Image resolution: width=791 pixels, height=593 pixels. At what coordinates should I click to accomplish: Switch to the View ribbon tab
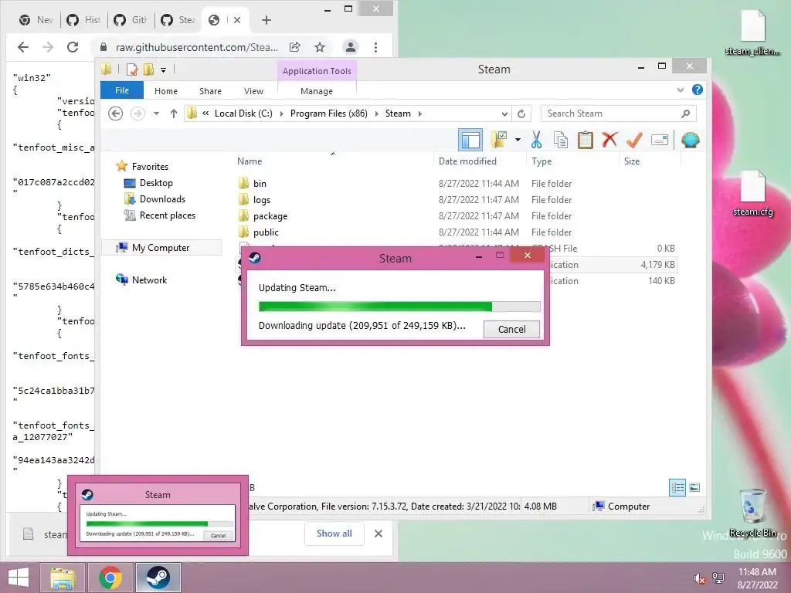[x=253, y=91]
